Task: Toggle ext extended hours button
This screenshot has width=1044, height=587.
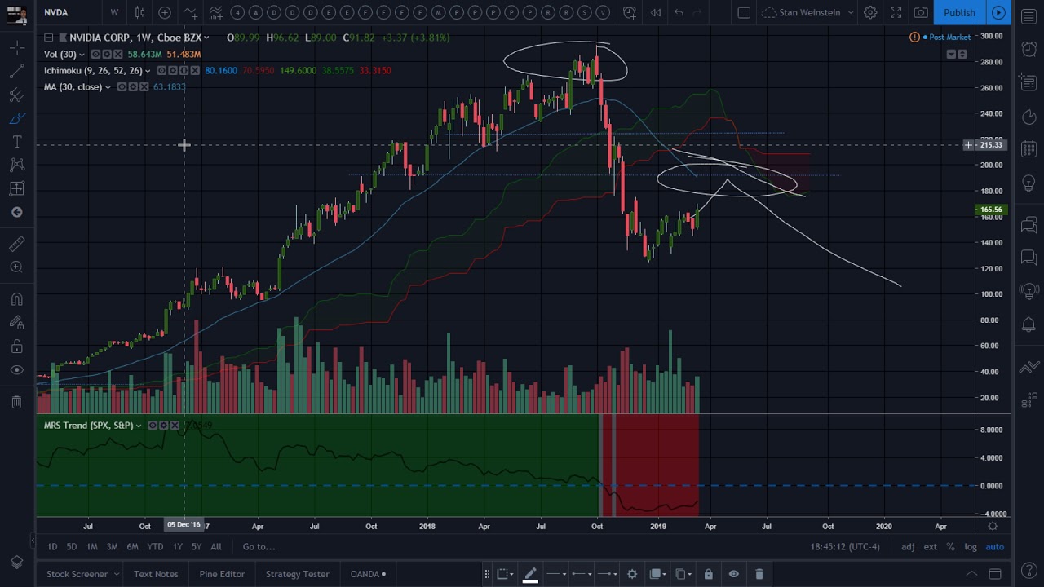Action: point(930,546)
